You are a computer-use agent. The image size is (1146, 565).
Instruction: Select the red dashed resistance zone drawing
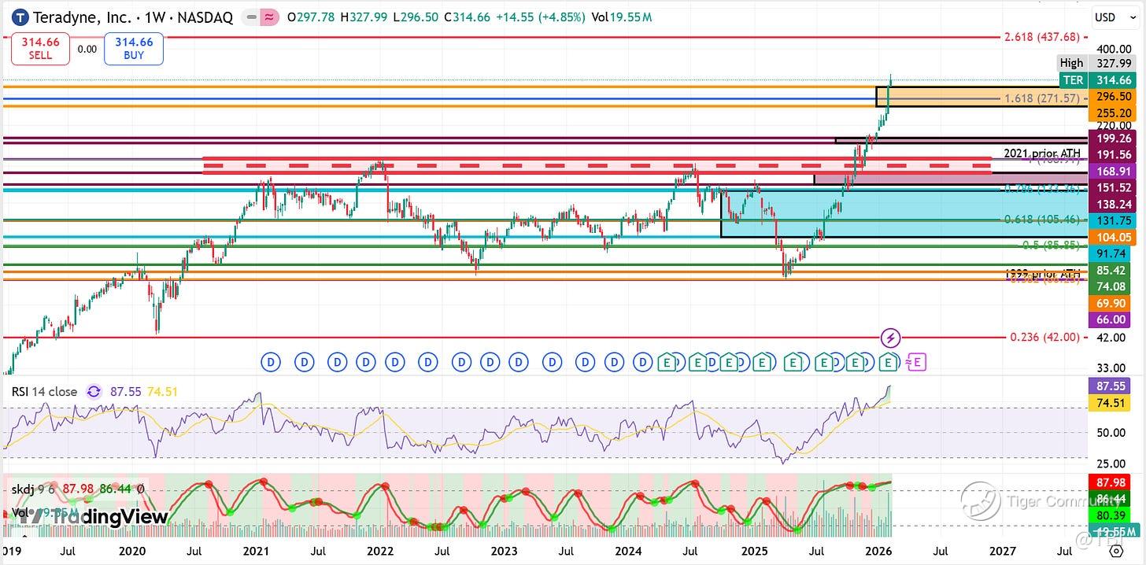597,165
